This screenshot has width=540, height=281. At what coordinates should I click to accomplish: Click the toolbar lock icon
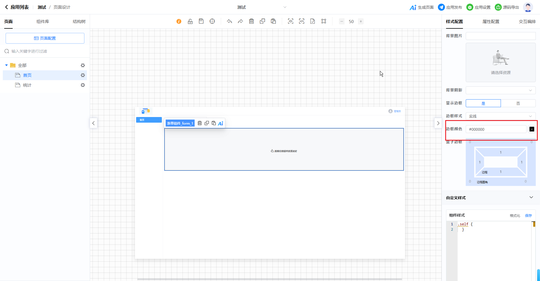(x=190, y=21)
